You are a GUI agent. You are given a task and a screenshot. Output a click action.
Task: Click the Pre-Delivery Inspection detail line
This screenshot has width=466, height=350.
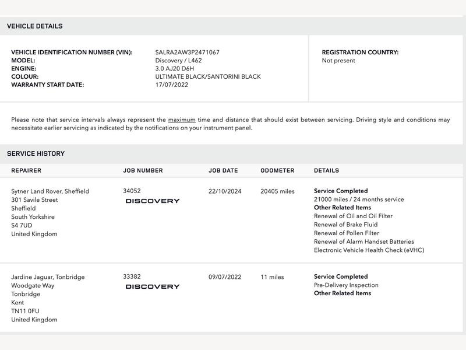pos(346,285)
